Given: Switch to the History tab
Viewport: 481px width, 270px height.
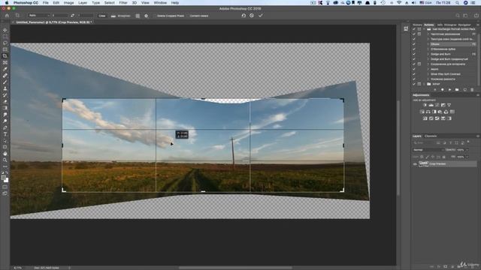Looking at the screenshot, I should (417, 25).
